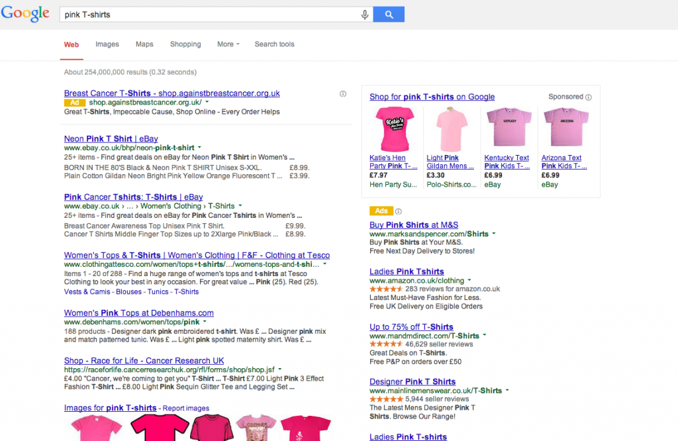Click black-outlined pink T-shirt image result
Viewport: 678px width, 441px height.
pyautogui.click(x=160, y=427)
